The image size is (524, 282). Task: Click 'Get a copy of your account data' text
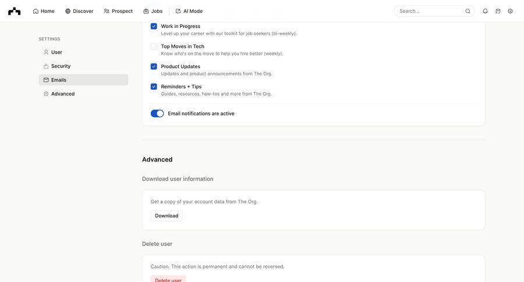(x=204, y=202)
